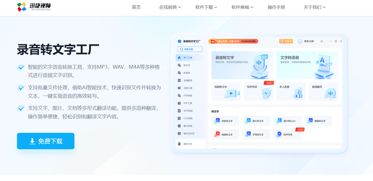This screenshot has height=181, width=373.
Task: Switch to the 首页 menu item
Action: [x=136, y=7]
